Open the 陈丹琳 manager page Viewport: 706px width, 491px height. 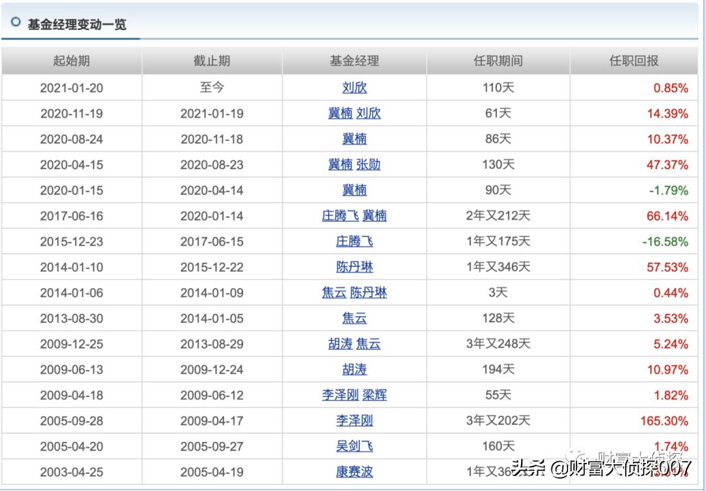(x=354, y=267)
